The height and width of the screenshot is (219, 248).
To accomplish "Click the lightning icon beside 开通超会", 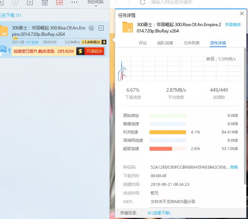I will point(80,51).
